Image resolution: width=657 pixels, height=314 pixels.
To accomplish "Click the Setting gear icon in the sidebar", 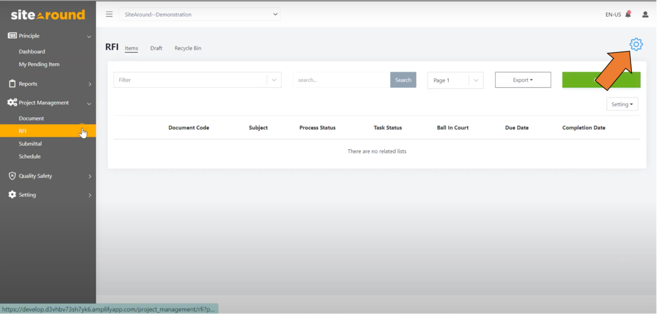I will click(11, 194).
